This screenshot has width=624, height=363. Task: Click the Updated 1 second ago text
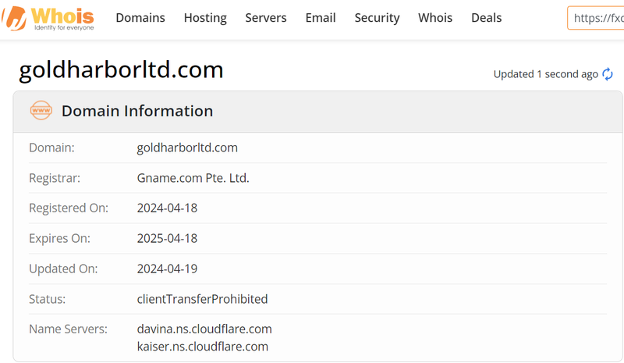click(545, 74)
